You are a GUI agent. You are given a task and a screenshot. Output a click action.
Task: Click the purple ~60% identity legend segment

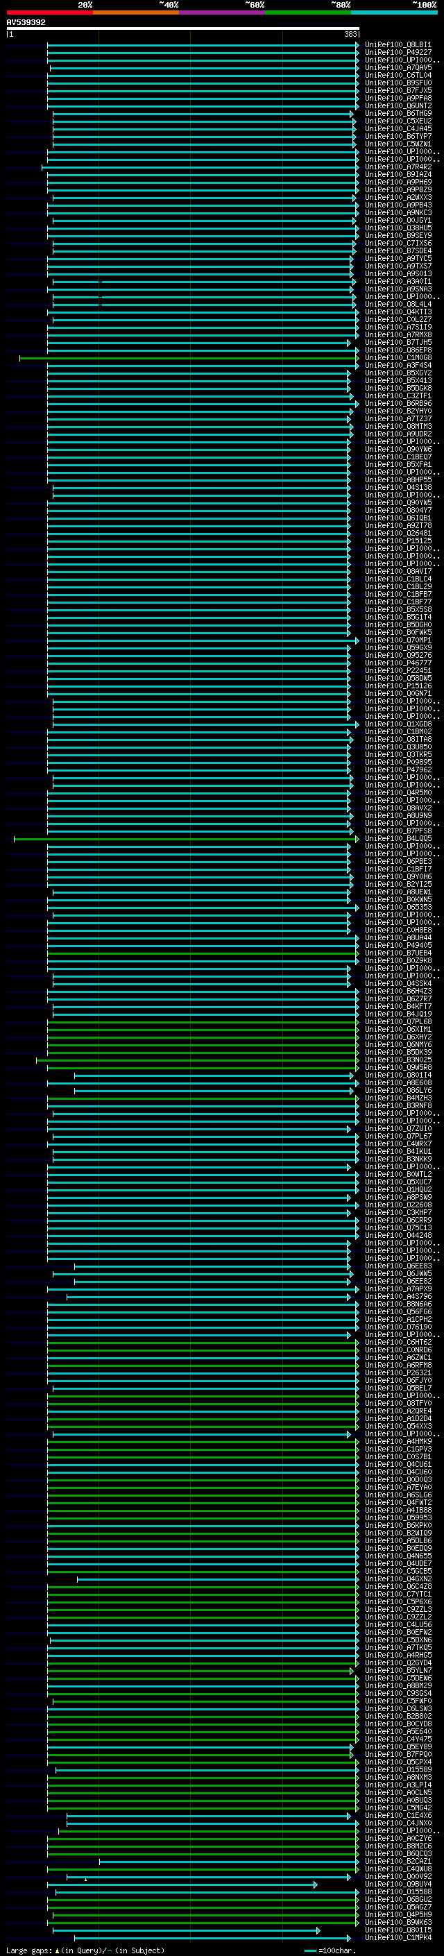221,13
